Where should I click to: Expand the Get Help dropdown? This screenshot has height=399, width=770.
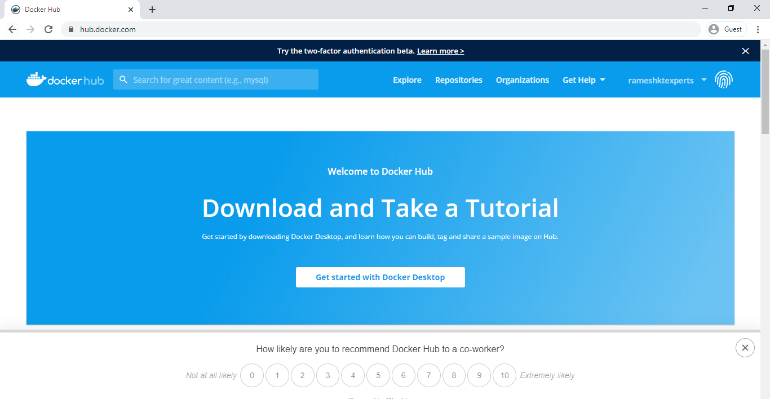tap(584, 80)
